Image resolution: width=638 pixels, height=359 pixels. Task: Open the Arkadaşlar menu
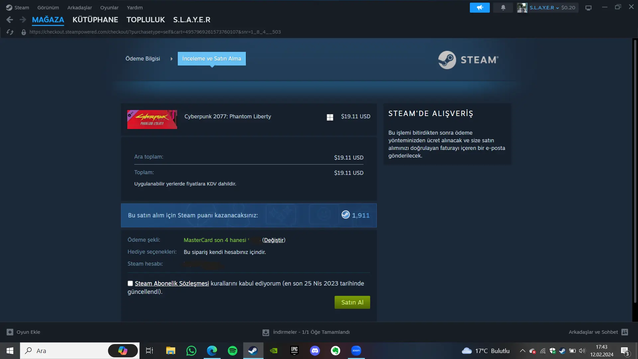[79, 7]
